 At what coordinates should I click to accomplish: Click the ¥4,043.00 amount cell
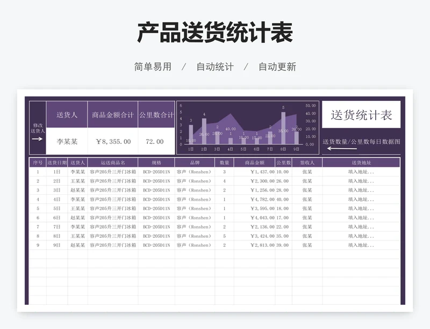[254, 218]
